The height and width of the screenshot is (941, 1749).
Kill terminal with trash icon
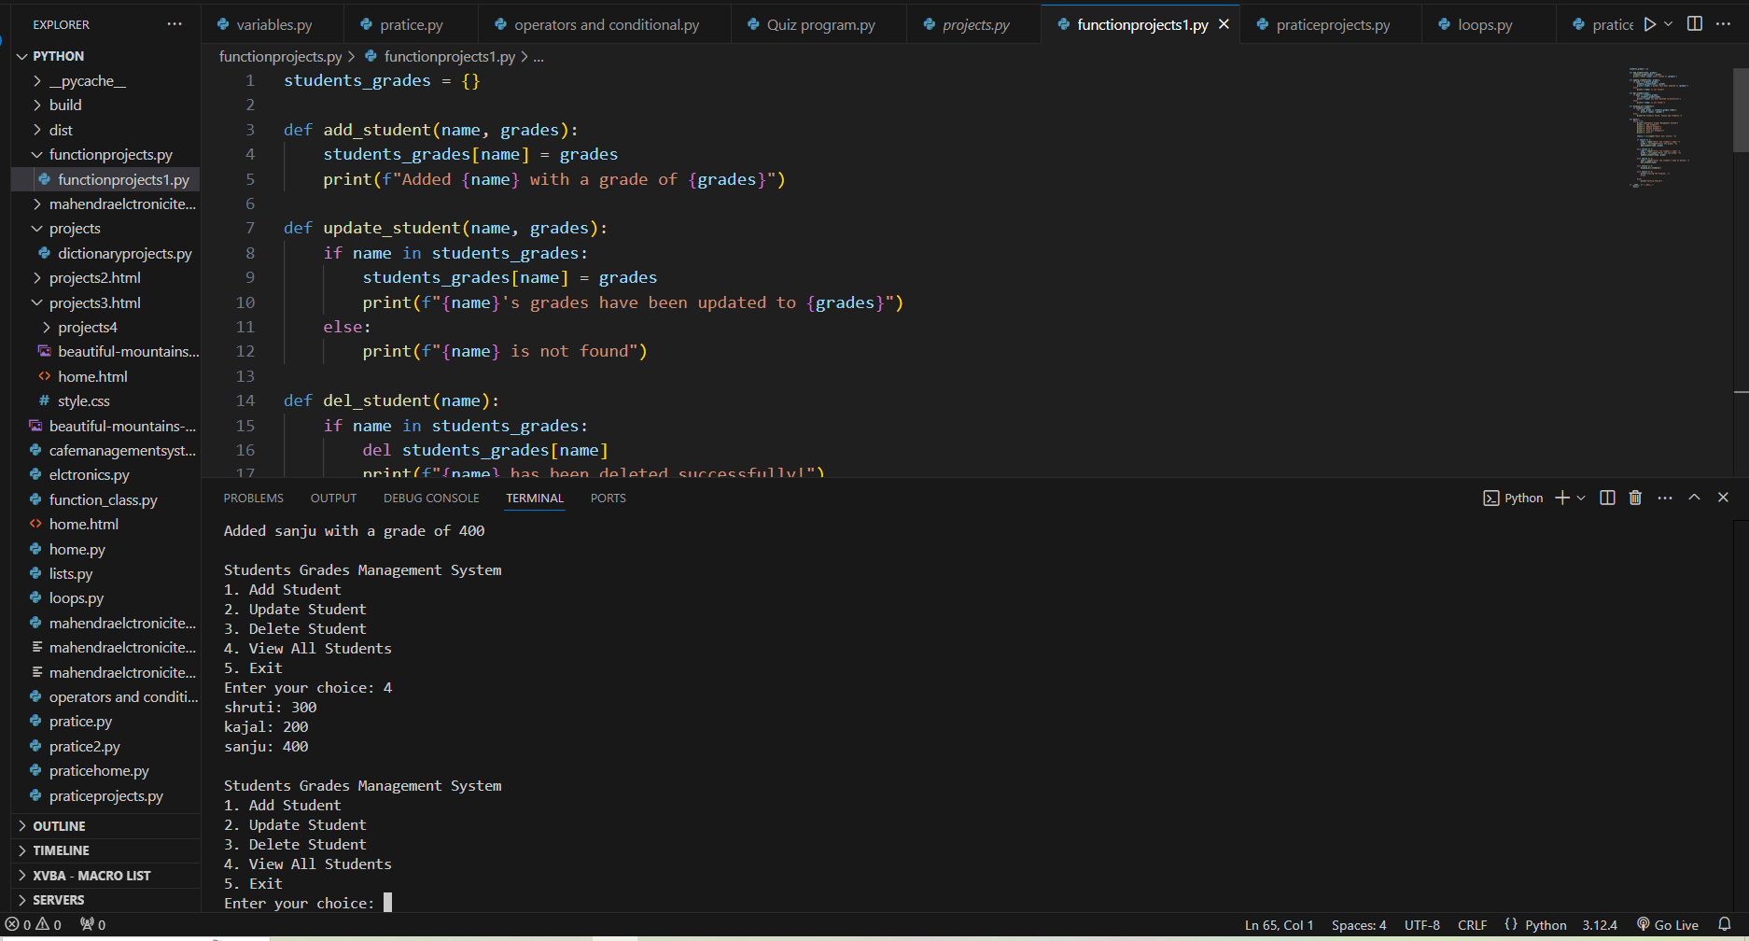coord(1635,498)
